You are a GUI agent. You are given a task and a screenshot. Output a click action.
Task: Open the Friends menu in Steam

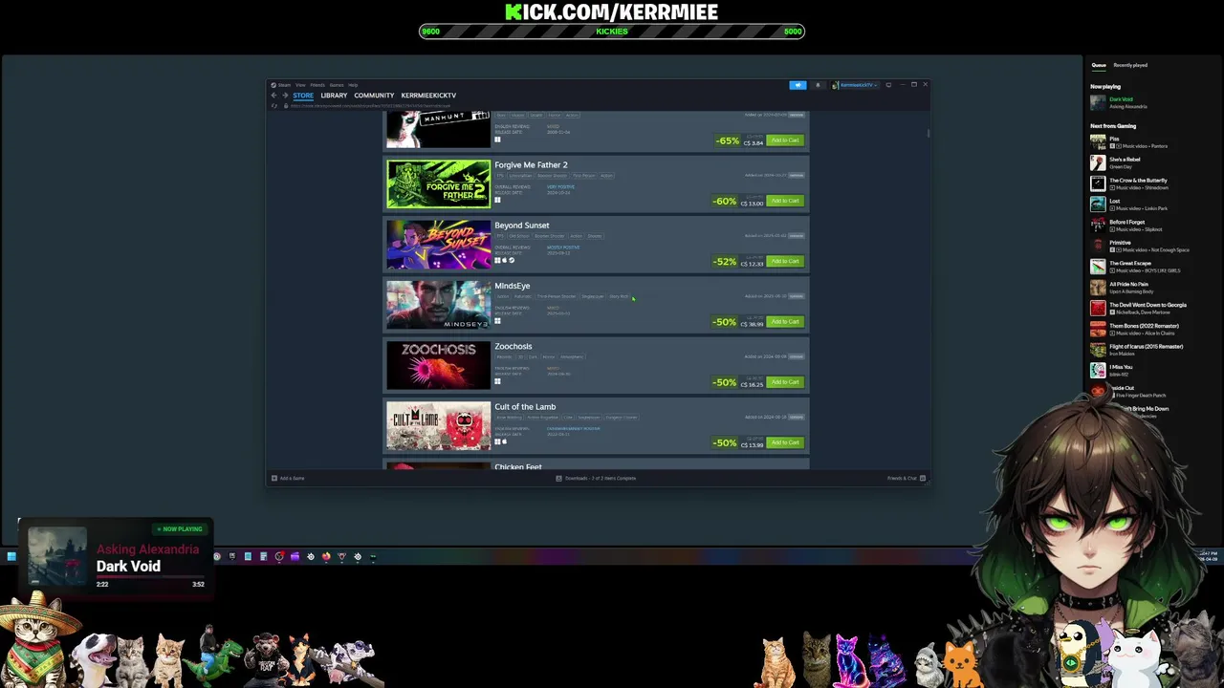tap(317, 85)
